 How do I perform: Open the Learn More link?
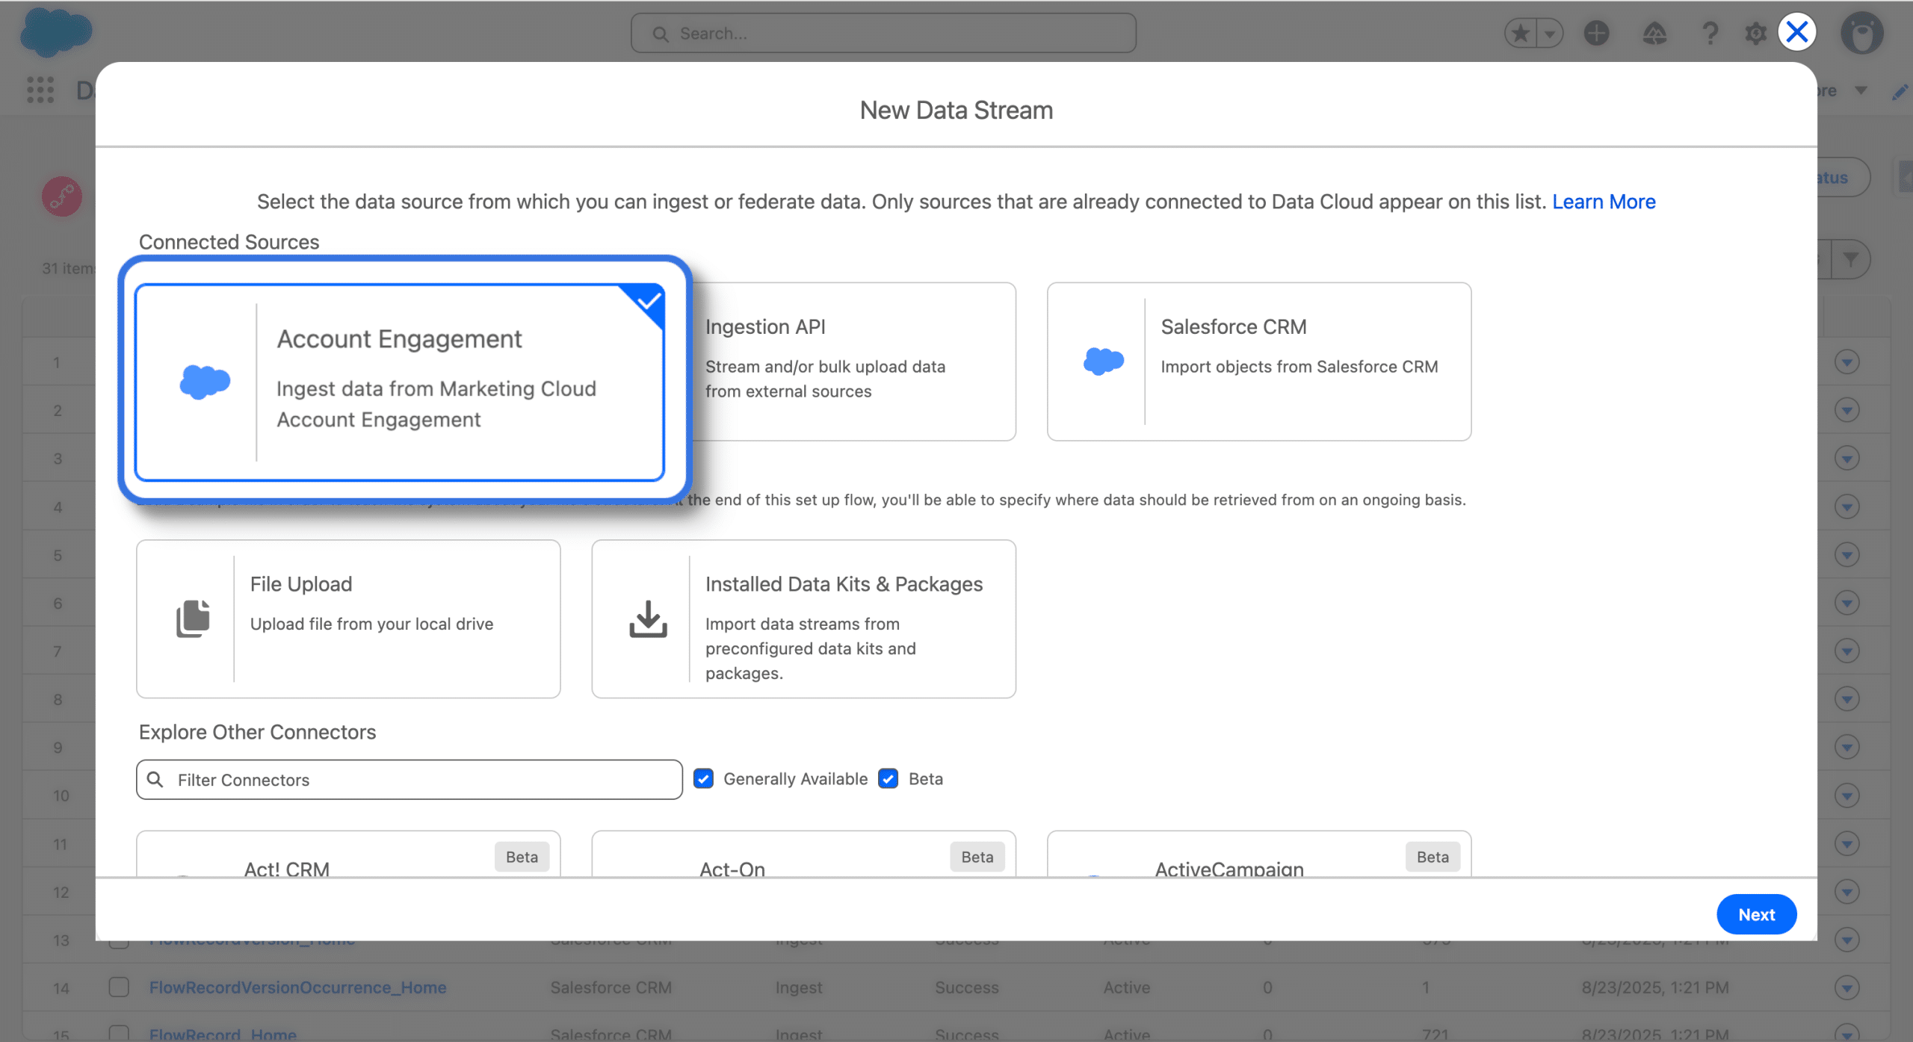(1604, 202)
